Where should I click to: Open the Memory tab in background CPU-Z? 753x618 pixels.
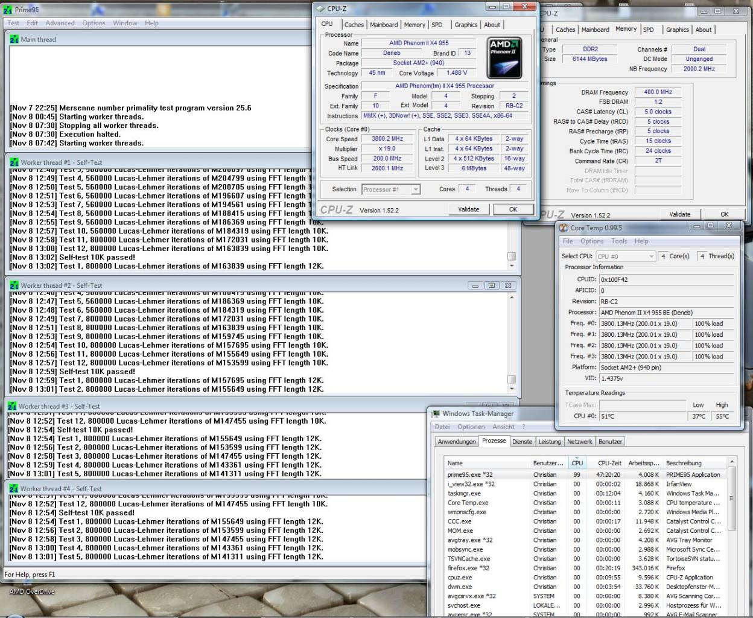click(626, 29)
